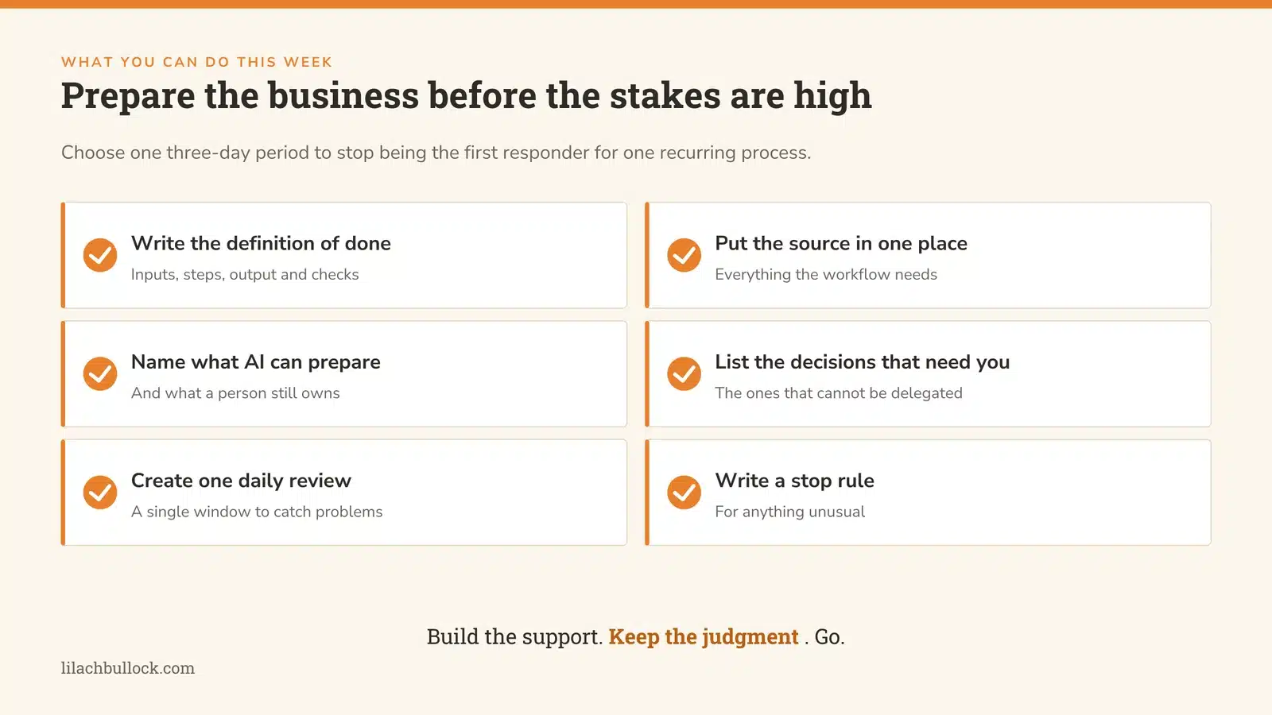Click 'Inputs, steps, output and checks' subtext
Image resolution: width=1272 pixels, height=715 pixels.
point(245,274)
